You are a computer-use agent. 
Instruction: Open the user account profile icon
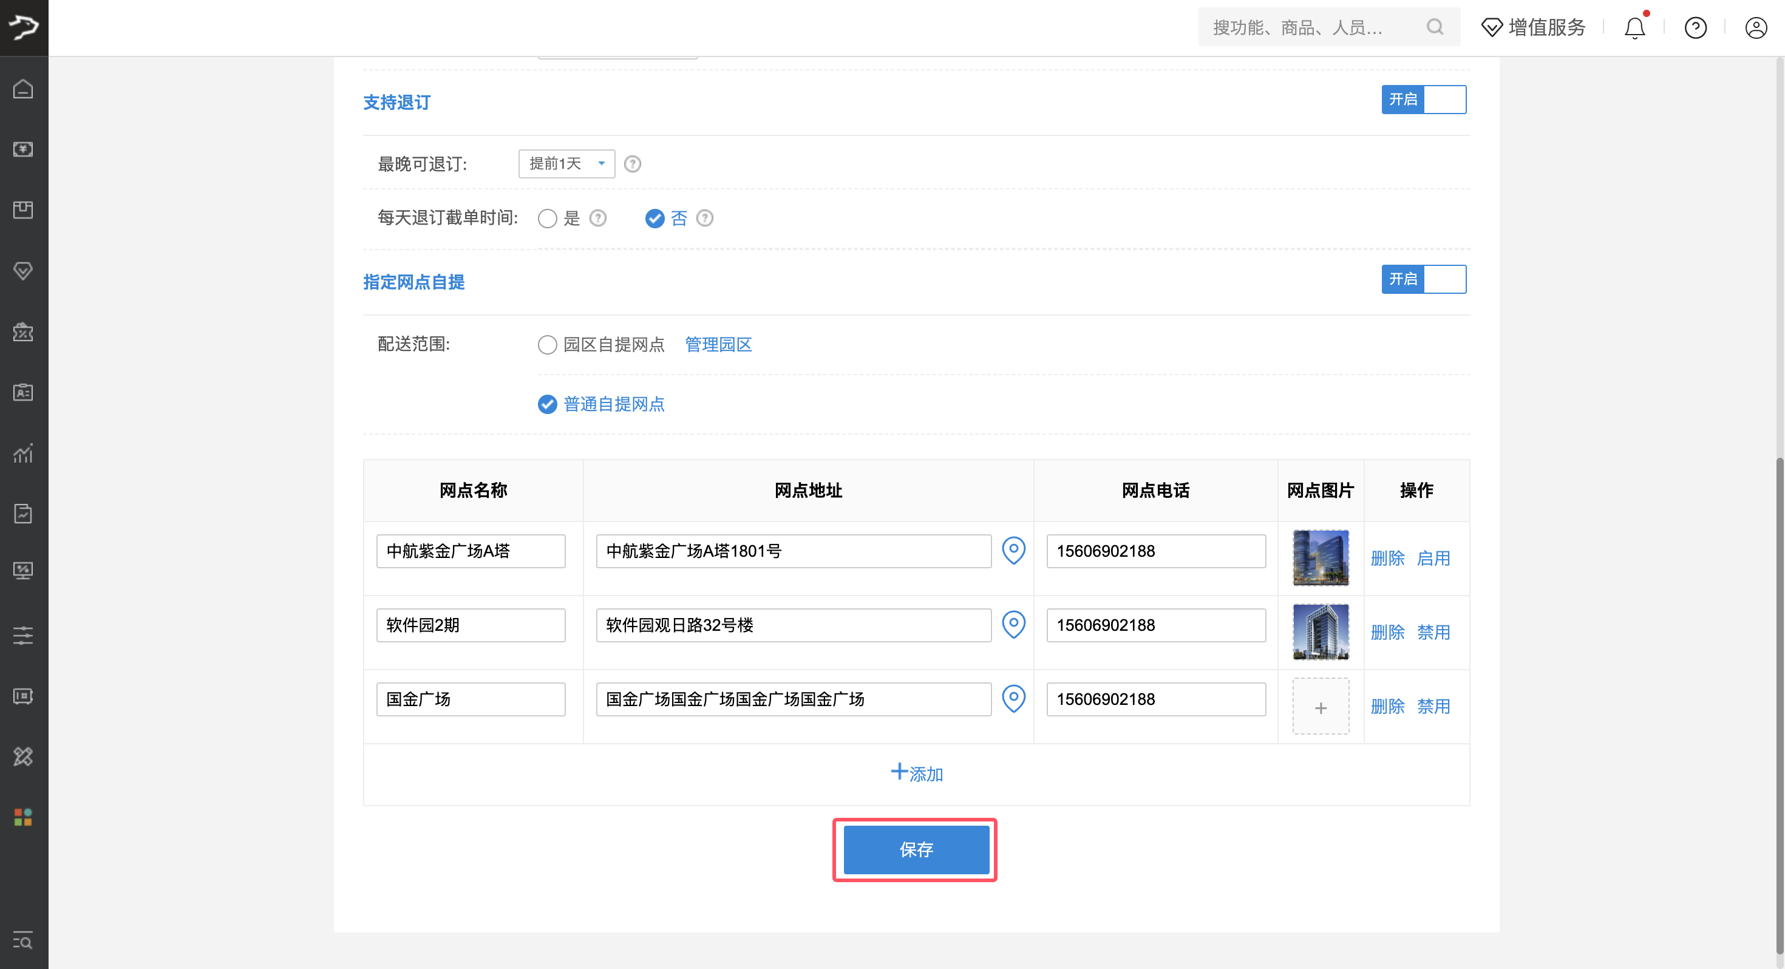[1756, 28]
